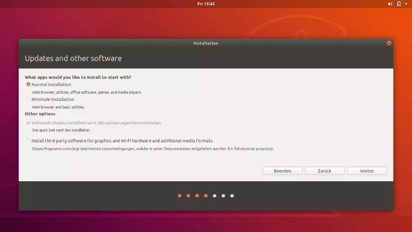Choose the Minimale Installation radio option
The width and height of the screenshot is (412, 232).
pyautogui.click(x=28, y=99)
